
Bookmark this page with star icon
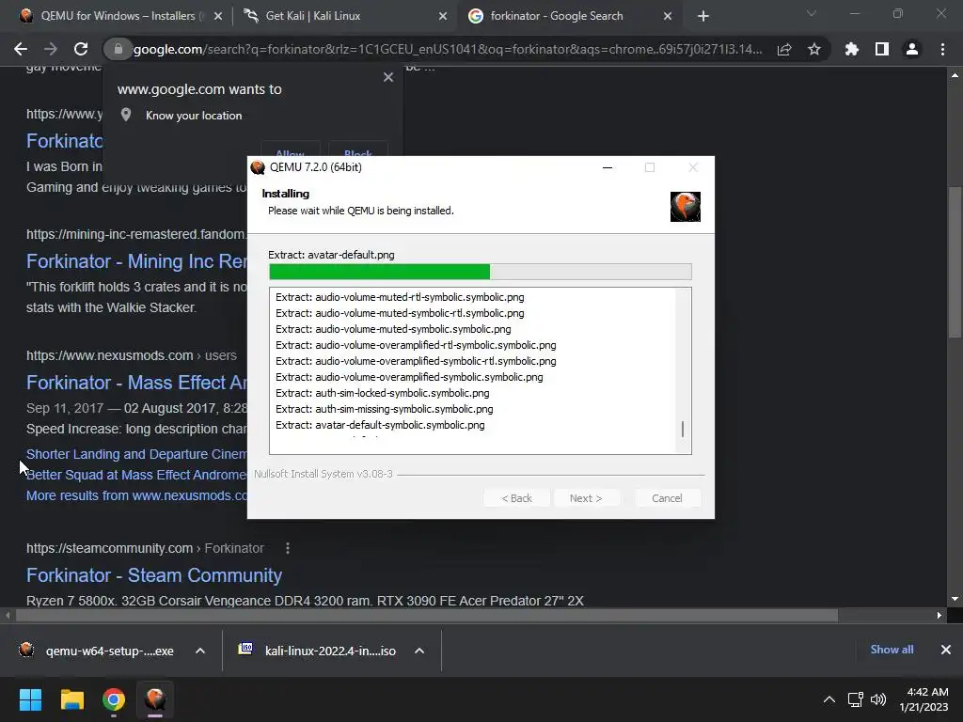point(814,49)
